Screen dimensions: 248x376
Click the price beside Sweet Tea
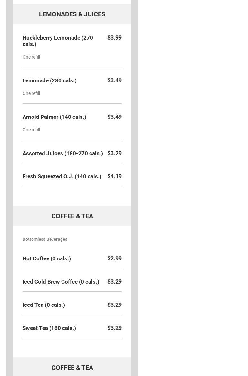pos(114,328)
